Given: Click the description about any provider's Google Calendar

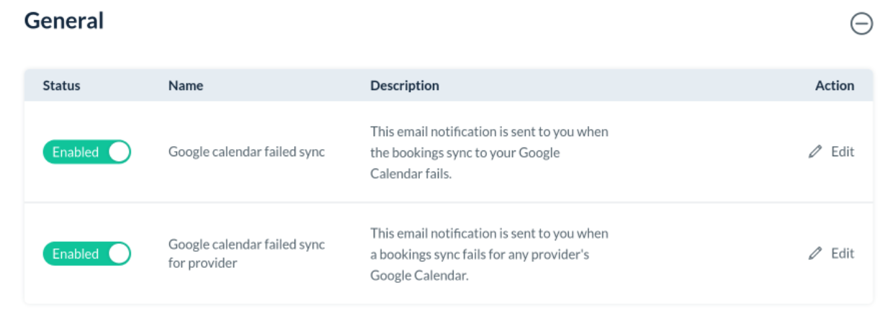Looking at the screenshot, I should [x=489, y=254].
